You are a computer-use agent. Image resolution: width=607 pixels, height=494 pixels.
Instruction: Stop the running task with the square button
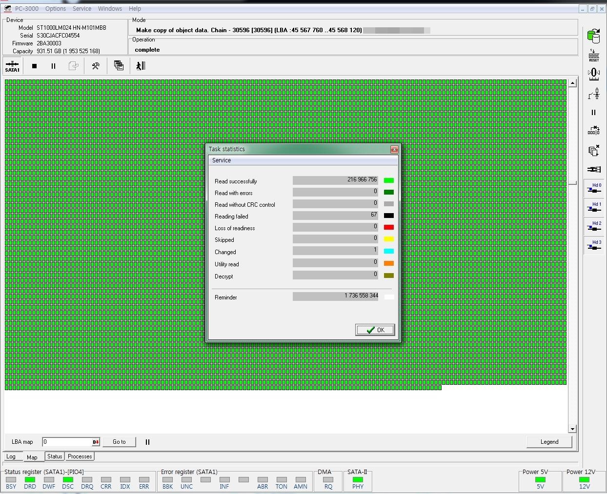pos(34,66)
